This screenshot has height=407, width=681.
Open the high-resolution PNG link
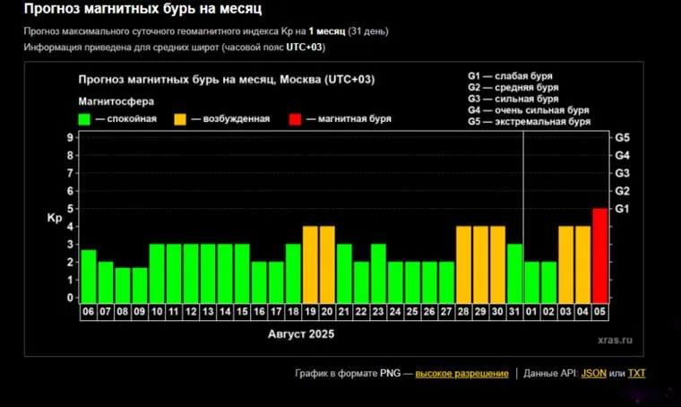[x=461, y=373]
